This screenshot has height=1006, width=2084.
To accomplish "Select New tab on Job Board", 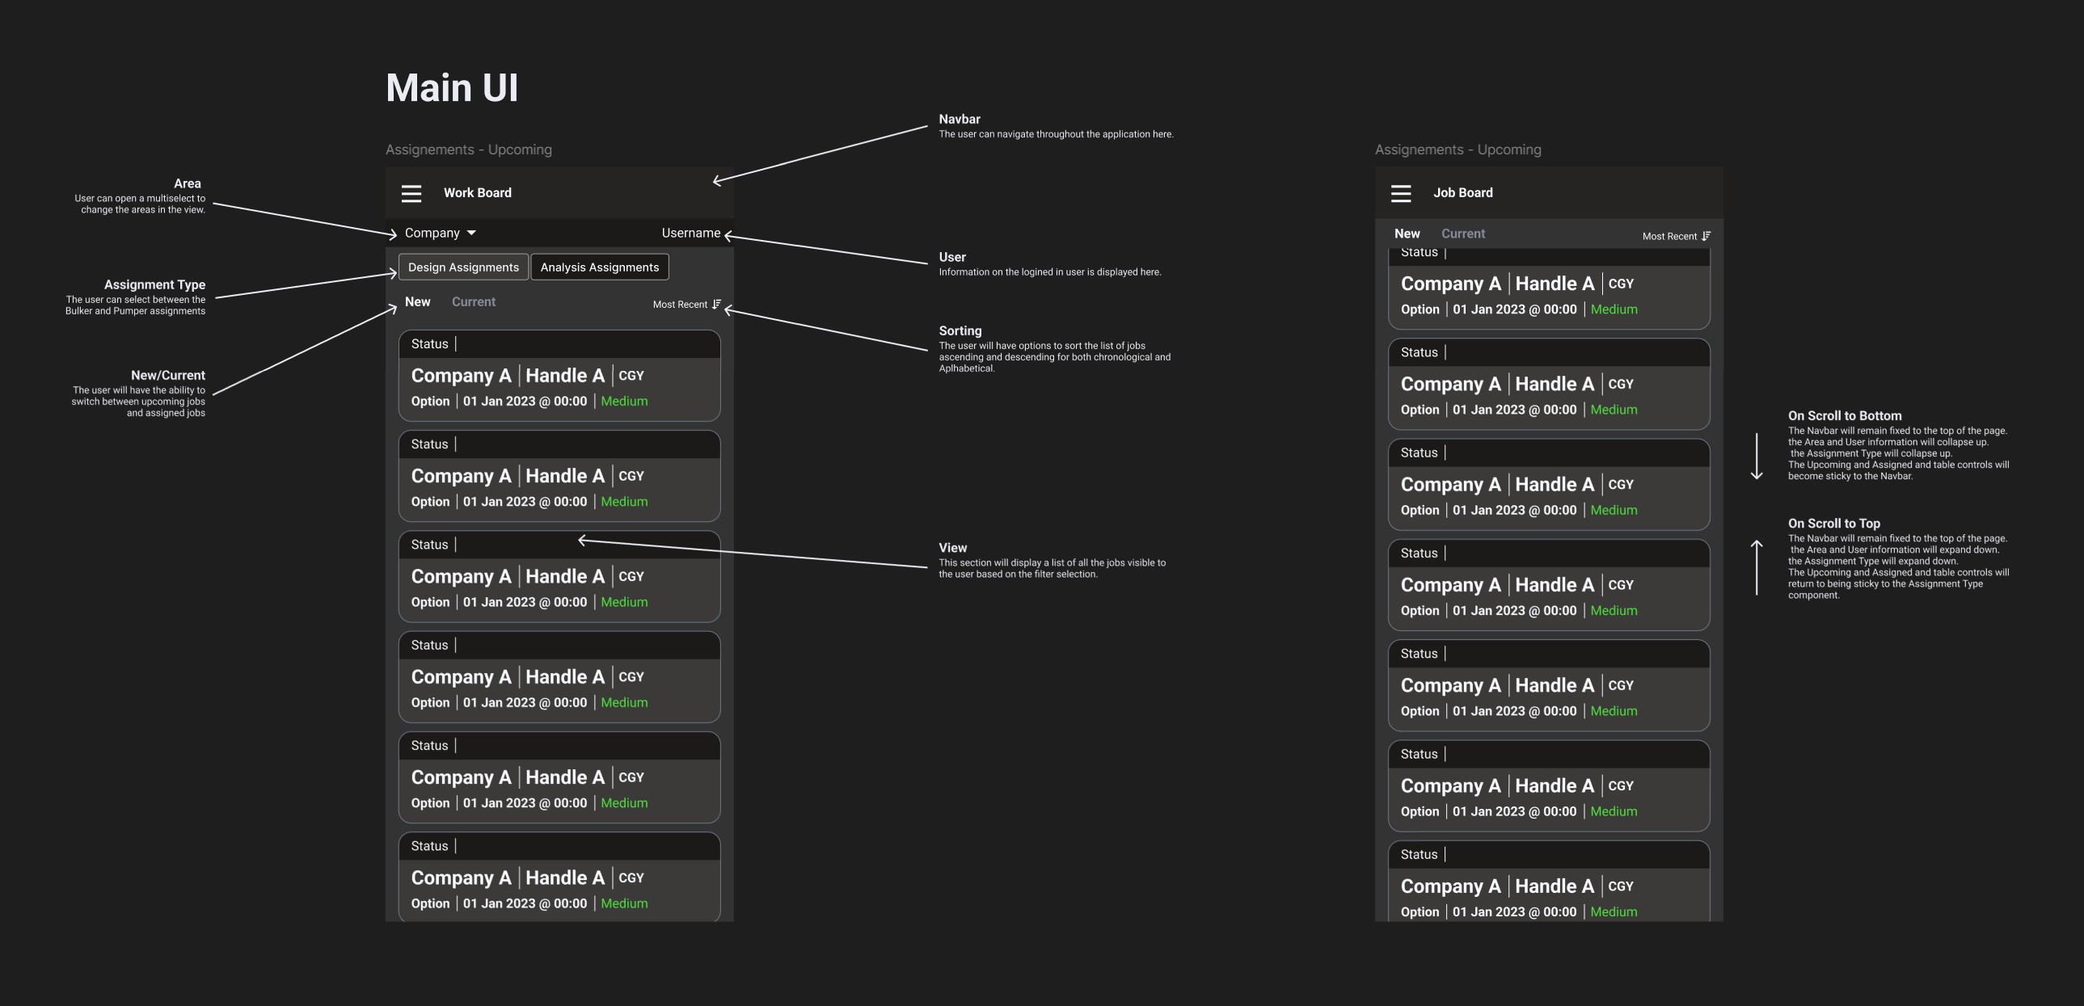I will coord(1407,234).
